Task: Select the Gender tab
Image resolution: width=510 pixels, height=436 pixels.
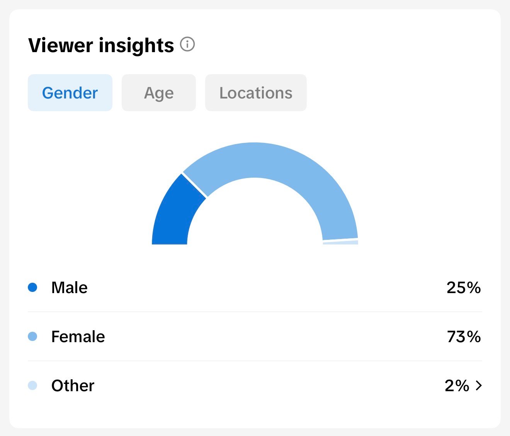Action: click(x=70, y=93)
